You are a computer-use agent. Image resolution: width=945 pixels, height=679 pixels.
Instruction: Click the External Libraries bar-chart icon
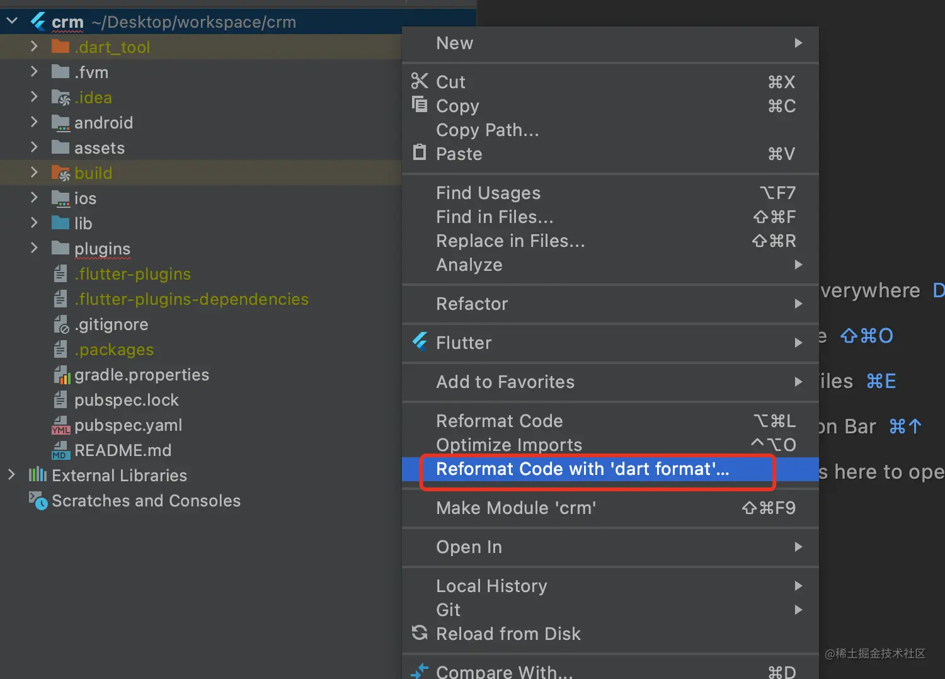[x=38, y=475]
